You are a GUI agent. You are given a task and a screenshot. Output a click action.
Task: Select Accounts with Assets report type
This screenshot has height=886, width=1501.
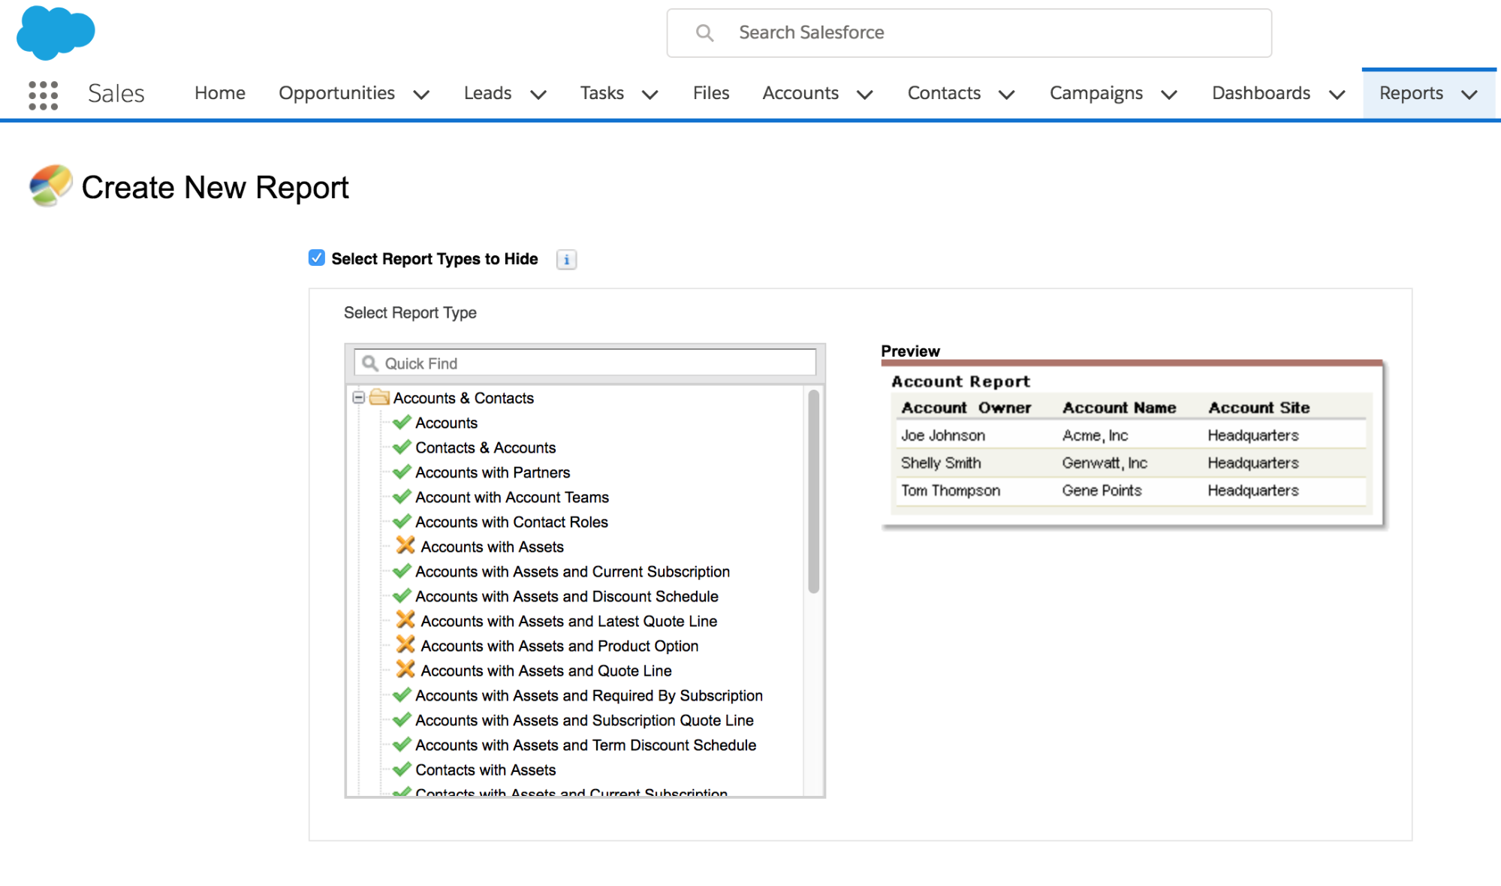[492, 547]
